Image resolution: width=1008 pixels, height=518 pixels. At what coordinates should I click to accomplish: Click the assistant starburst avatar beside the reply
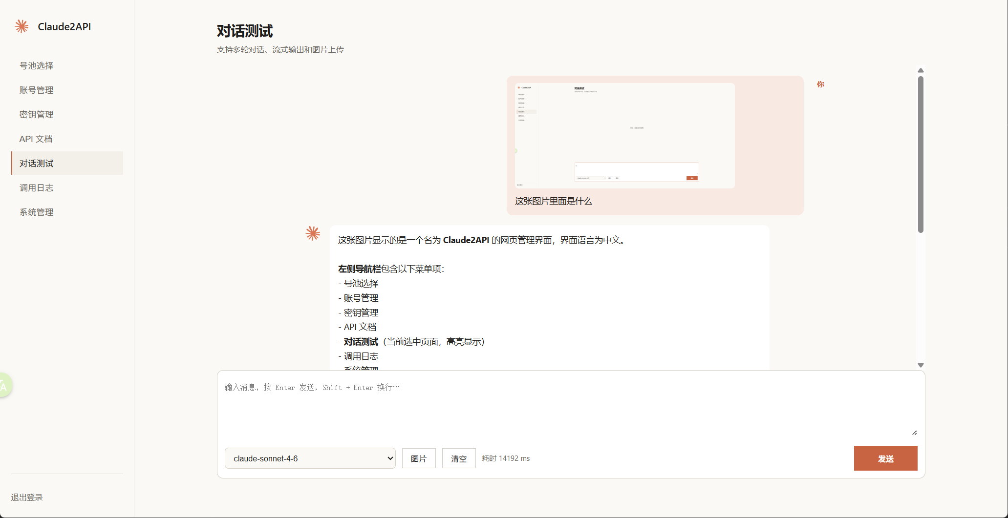tap(313, 233)
